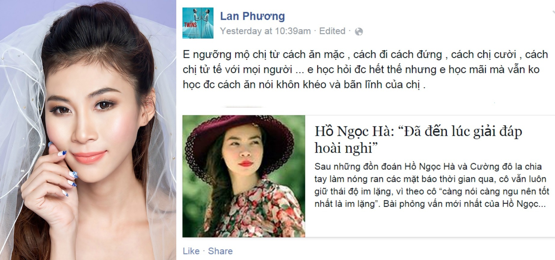Click the globe public privacy icon
Screen dimensions: 555x260
(359, 32)
